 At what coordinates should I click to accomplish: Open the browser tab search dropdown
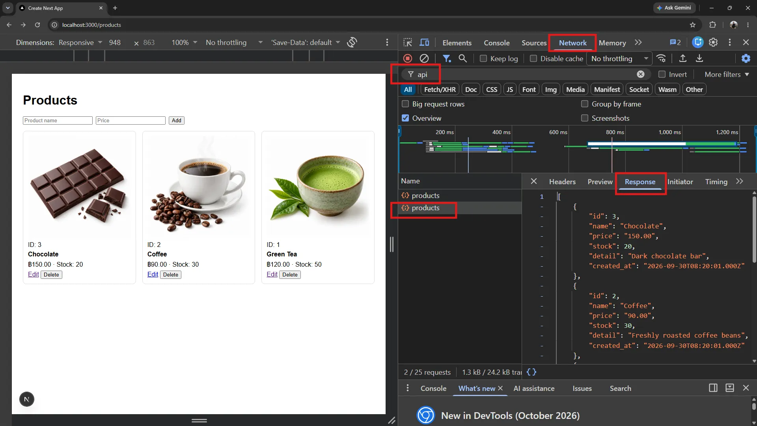tap(8, 8)
